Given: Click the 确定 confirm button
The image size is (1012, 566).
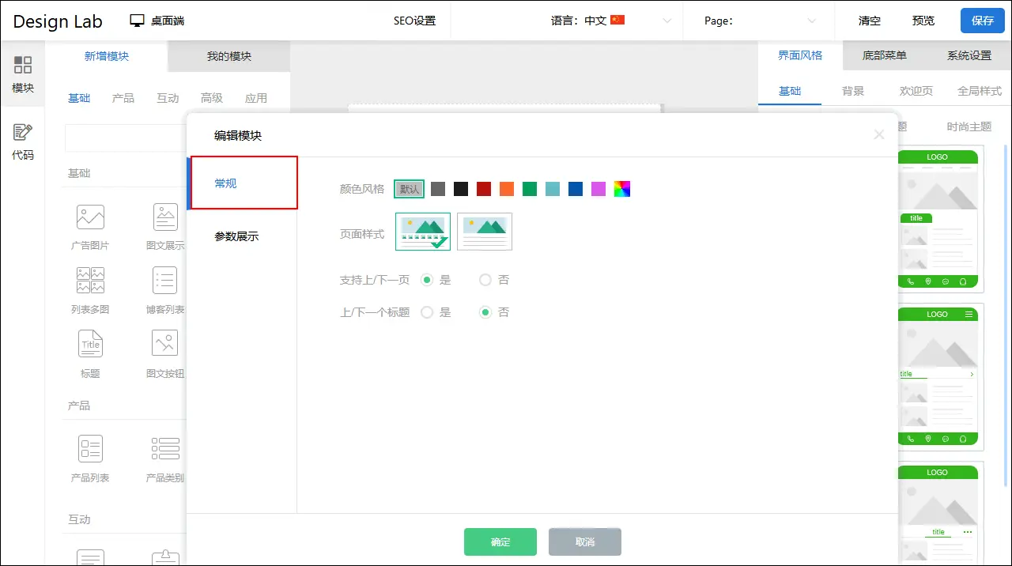Looking at the screenshot, I should (x=500, y=542).
